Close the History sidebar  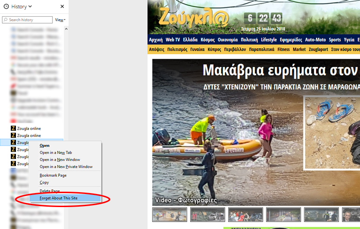[62, 7]
